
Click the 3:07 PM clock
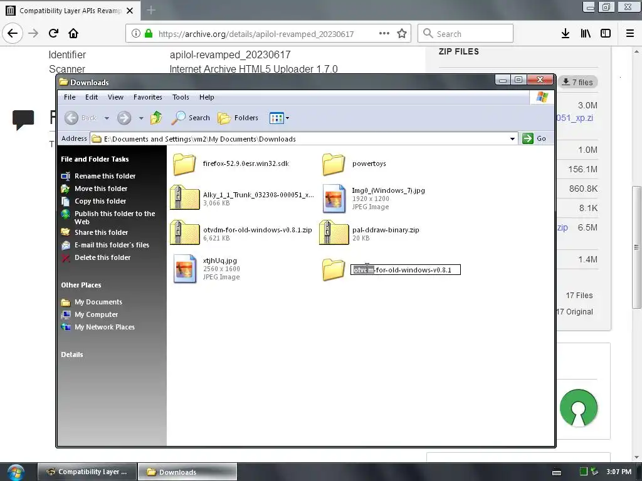pyautogui.click(x=619, y=472)
